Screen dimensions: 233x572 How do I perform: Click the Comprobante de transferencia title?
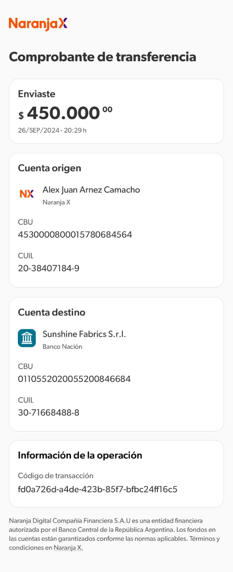coord(103,57)
